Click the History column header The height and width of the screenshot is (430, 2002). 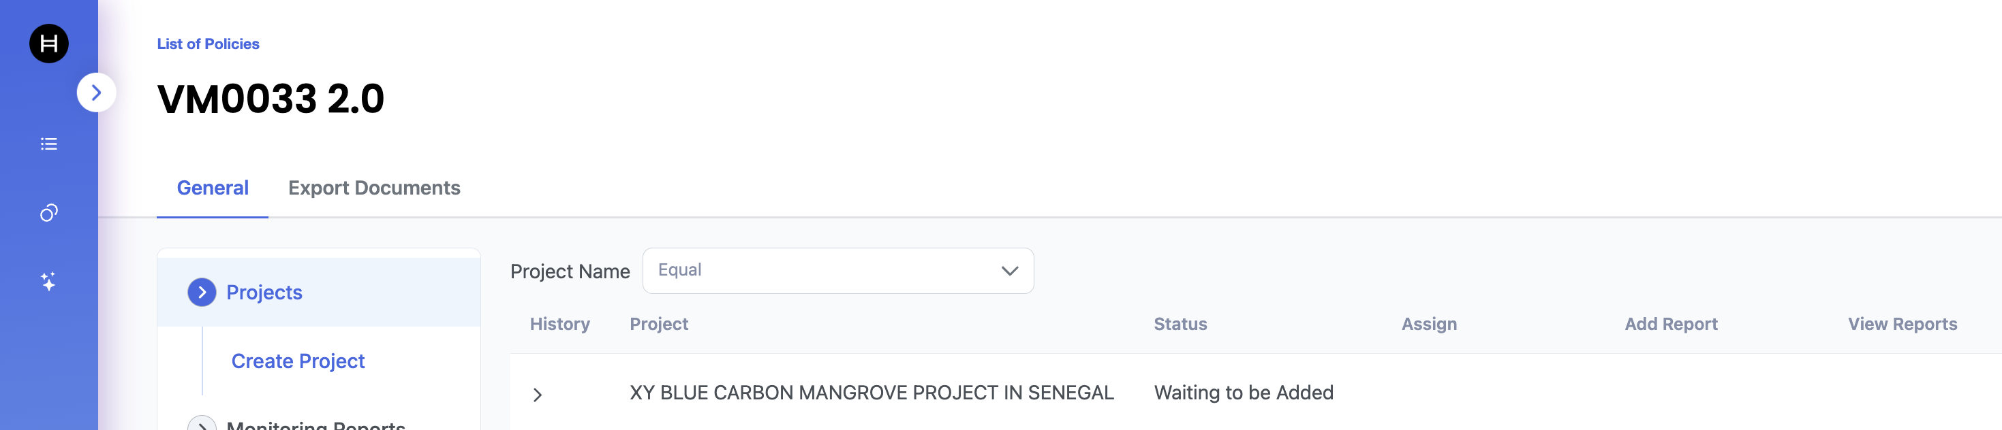tap(559, 325)
